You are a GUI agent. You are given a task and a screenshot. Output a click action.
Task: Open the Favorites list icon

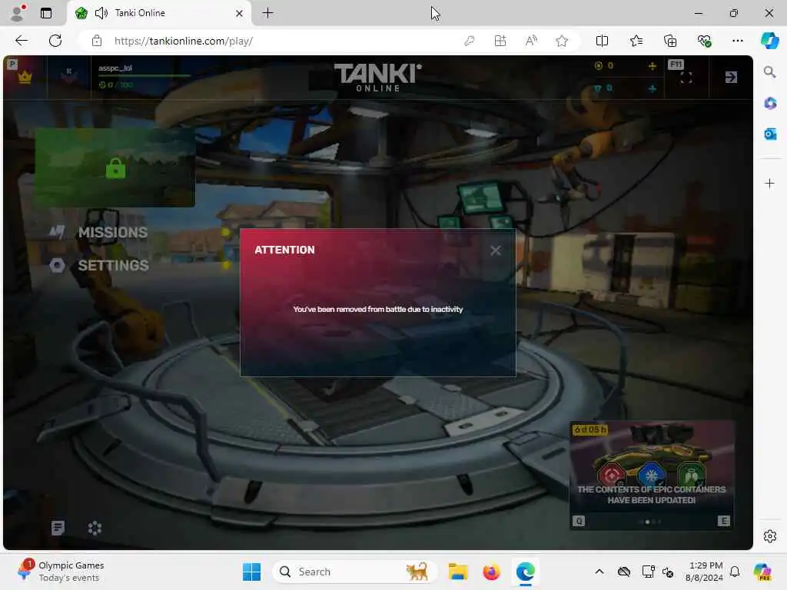(x=636, y=41)
